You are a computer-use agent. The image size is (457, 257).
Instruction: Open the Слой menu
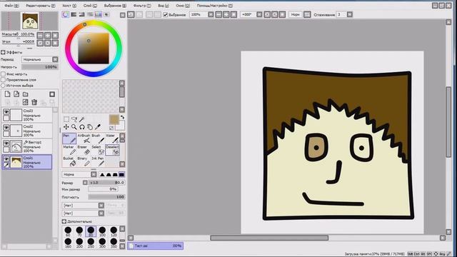pos(90,6)
